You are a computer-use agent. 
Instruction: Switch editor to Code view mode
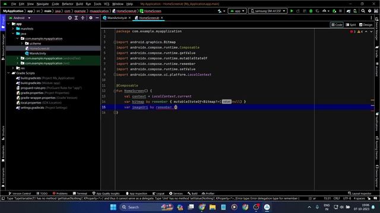[337, 25]
